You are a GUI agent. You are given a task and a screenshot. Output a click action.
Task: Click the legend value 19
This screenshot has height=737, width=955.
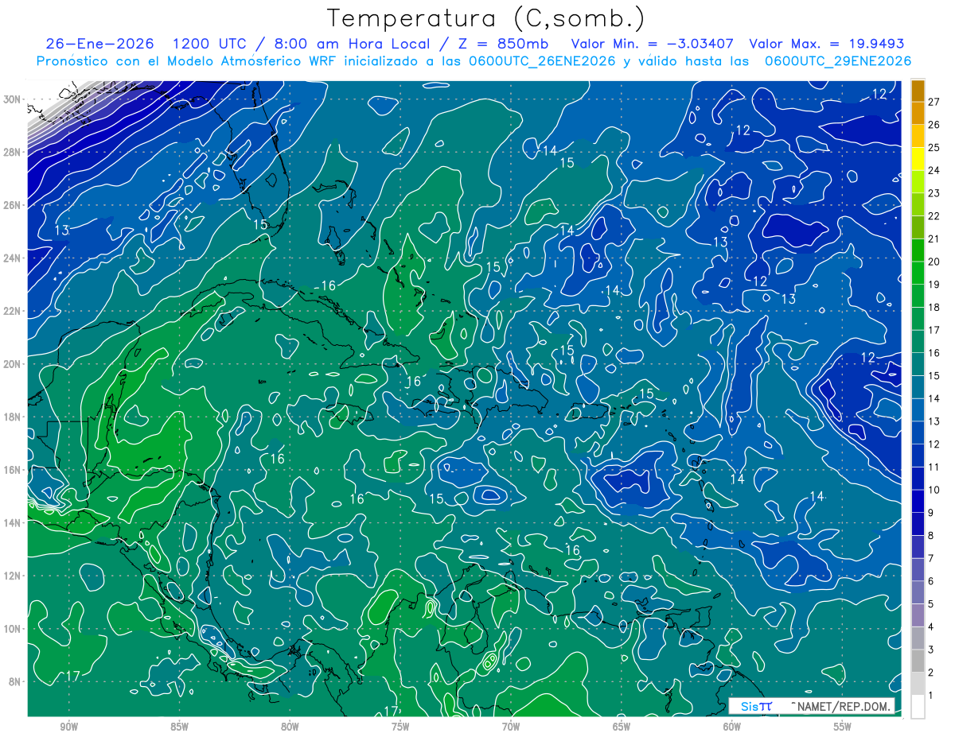click(x=934, y=284)
